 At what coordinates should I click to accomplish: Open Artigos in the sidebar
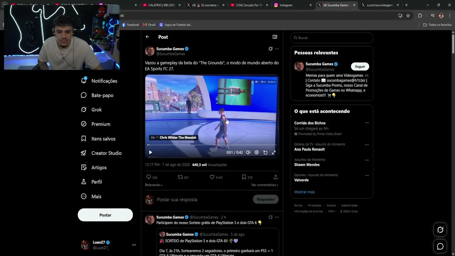coord(93,167)
